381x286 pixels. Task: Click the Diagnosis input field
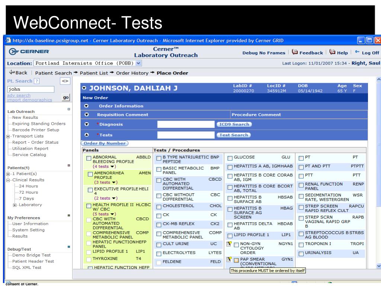click(186, 124)
